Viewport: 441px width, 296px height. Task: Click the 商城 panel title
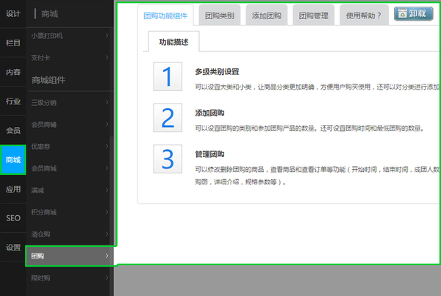point(49,14)
